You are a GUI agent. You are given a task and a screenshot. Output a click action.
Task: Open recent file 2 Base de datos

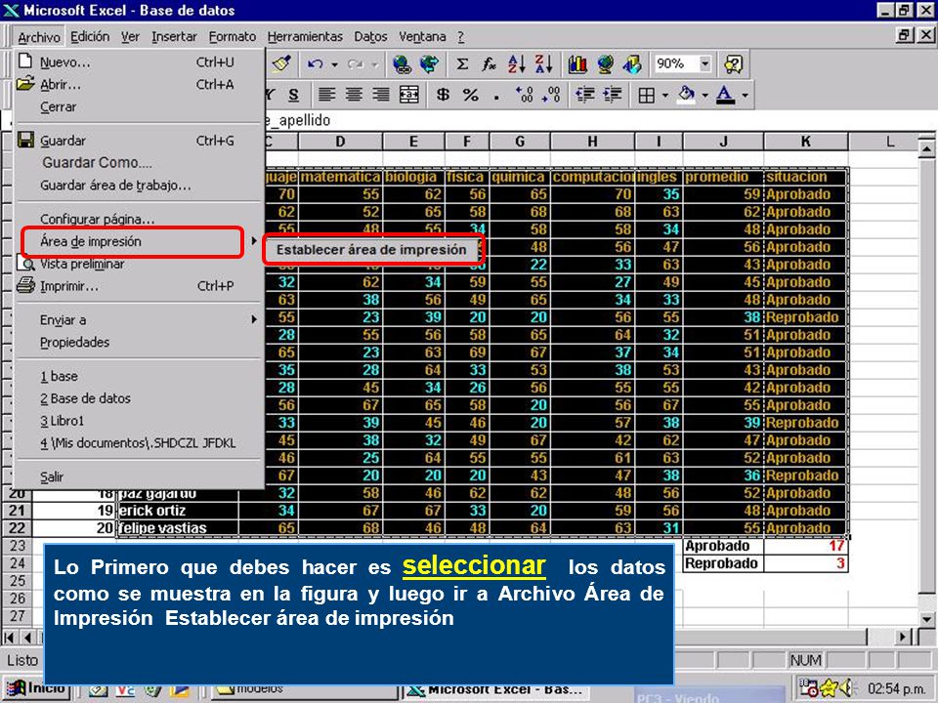139,398
